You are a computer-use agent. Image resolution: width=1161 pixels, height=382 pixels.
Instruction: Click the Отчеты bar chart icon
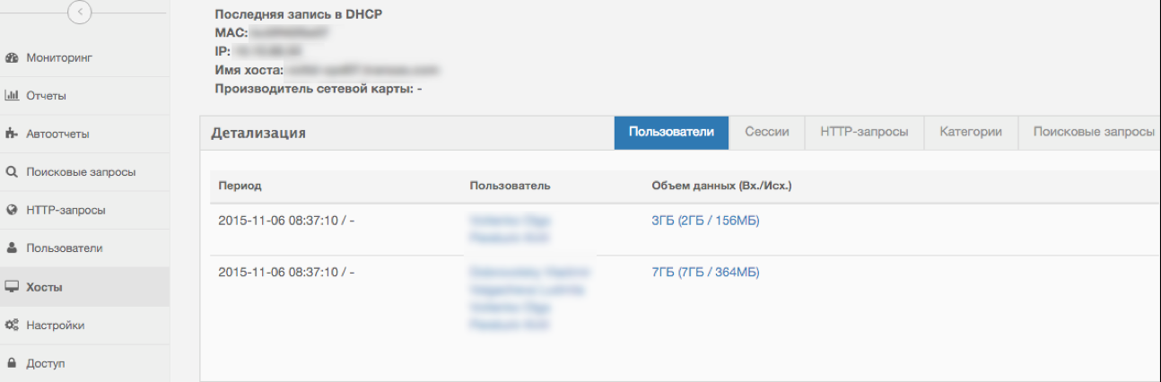coord(13,96)
